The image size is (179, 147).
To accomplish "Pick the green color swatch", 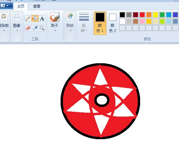I will tap(162, 15).
